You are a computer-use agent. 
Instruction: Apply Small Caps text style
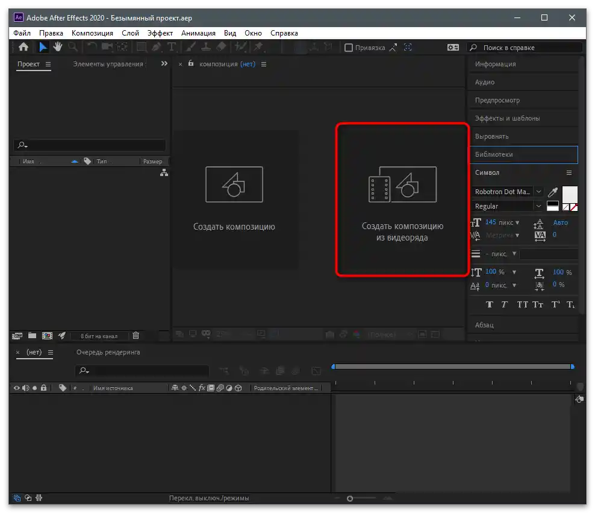click(x=538, y=304)
